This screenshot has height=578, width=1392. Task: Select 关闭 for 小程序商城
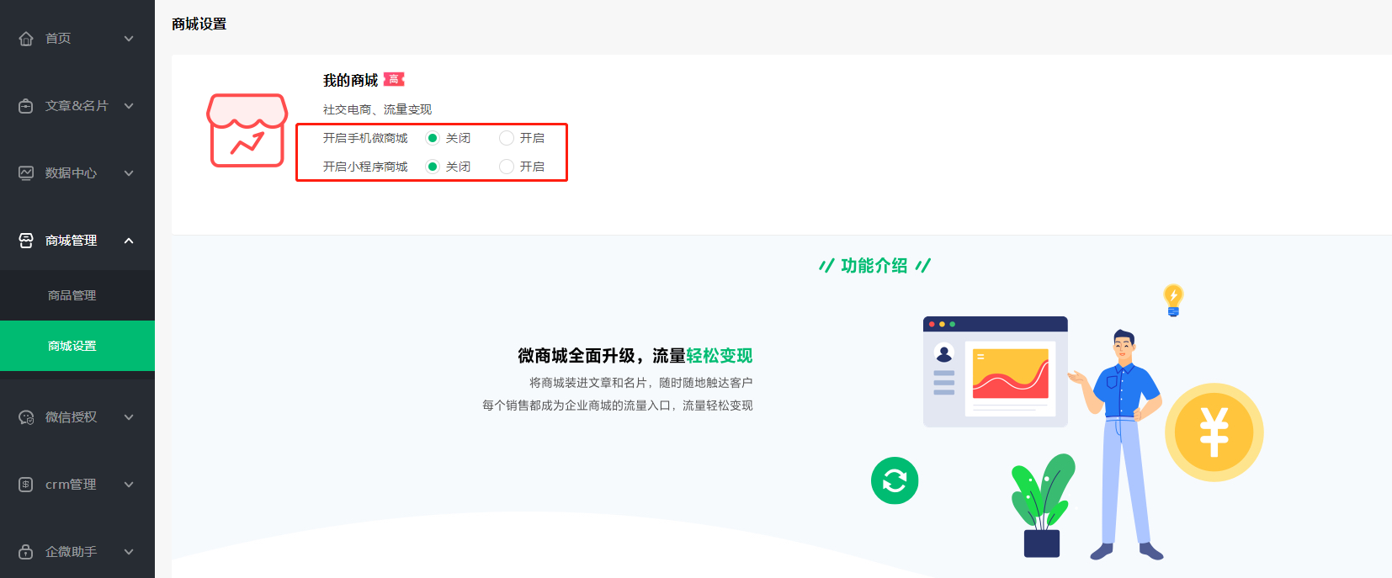tap(433, 167)
